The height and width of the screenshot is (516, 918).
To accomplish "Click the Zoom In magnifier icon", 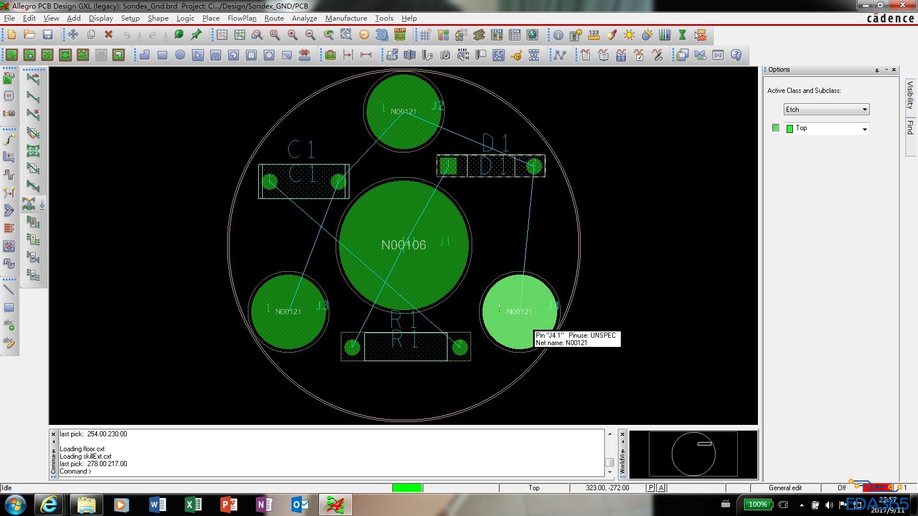I will 293,35.
